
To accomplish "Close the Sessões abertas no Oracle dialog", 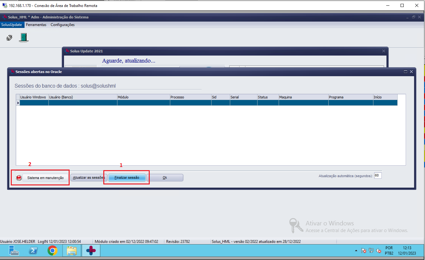I will point(411,72).
